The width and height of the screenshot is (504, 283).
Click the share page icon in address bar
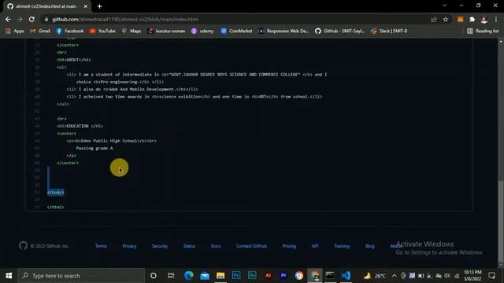pyautogui.click(x=434, y=20)
